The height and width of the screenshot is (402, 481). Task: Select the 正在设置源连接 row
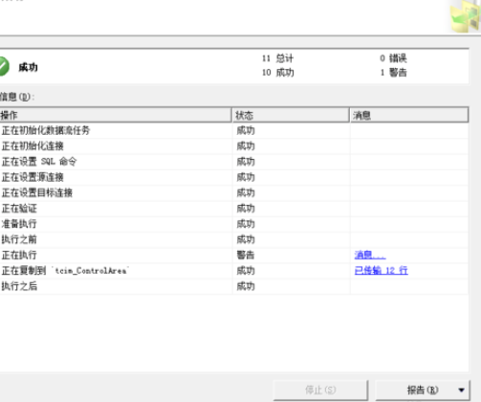[x=234, y=177]
